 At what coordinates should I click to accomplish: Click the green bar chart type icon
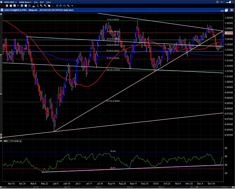pyautogui.click(x=30, y=6)
